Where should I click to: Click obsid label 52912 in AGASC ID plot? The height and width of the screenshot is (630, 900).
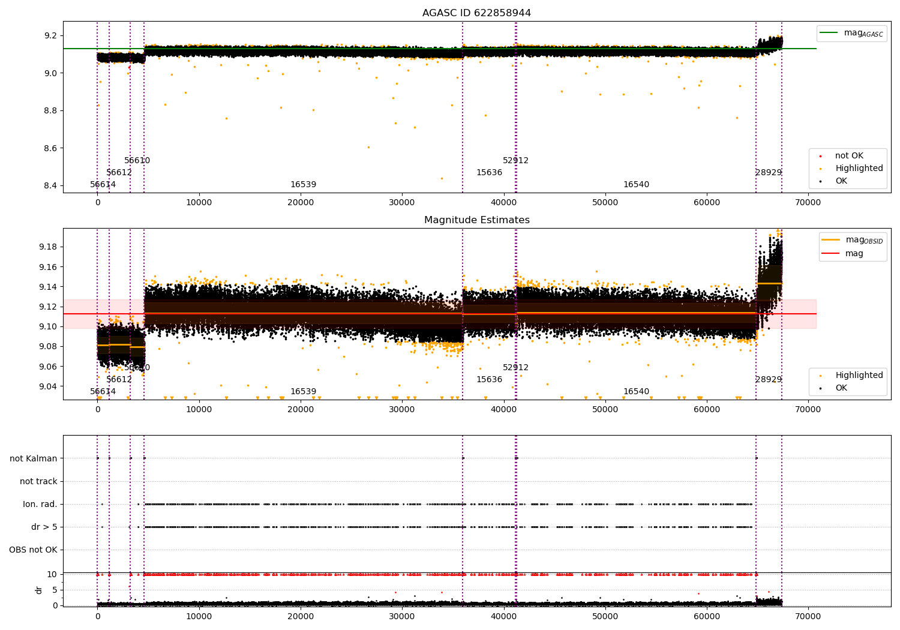[x=516, y=161]
